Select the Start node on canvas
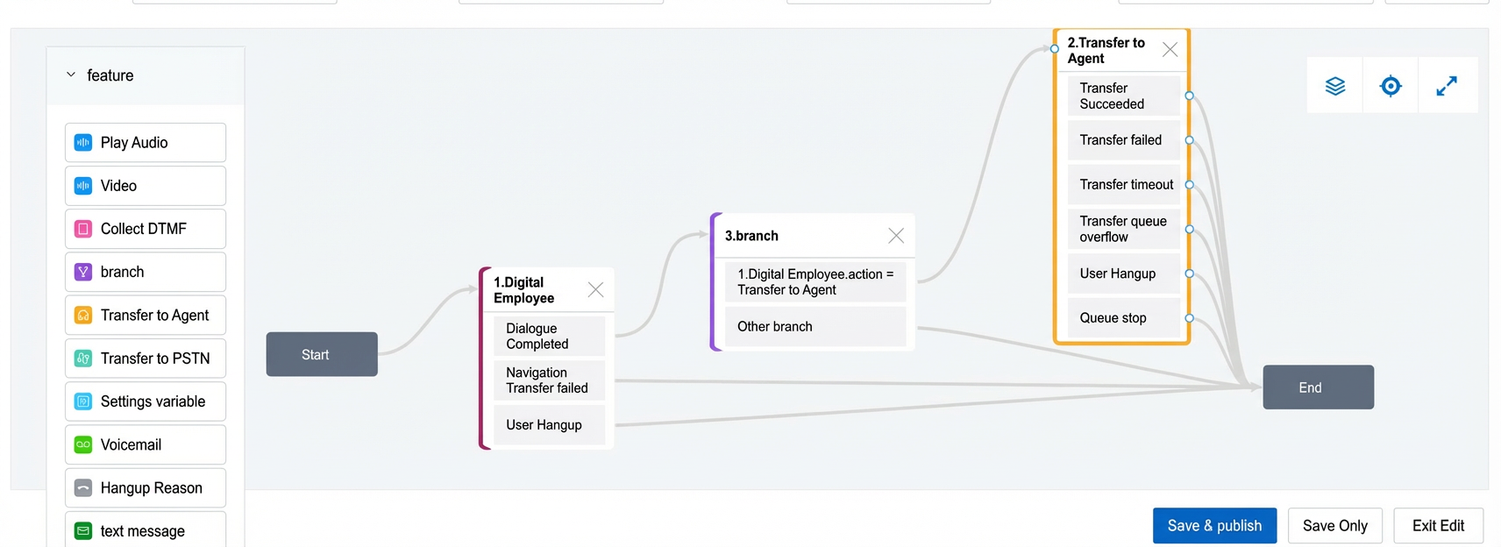This screenshot has height=547, width=1501. tap(322, 354)
